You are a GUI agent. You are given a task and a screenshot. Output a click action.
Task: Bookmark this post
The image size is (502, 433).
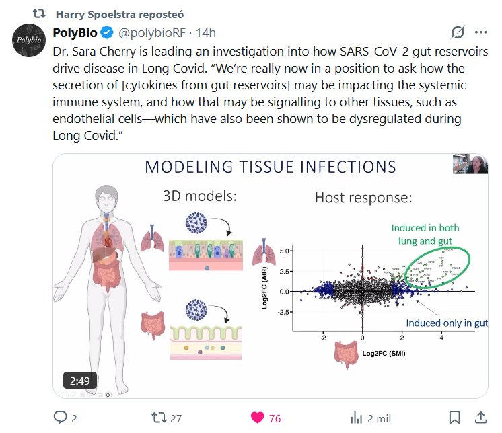(455, 418)
